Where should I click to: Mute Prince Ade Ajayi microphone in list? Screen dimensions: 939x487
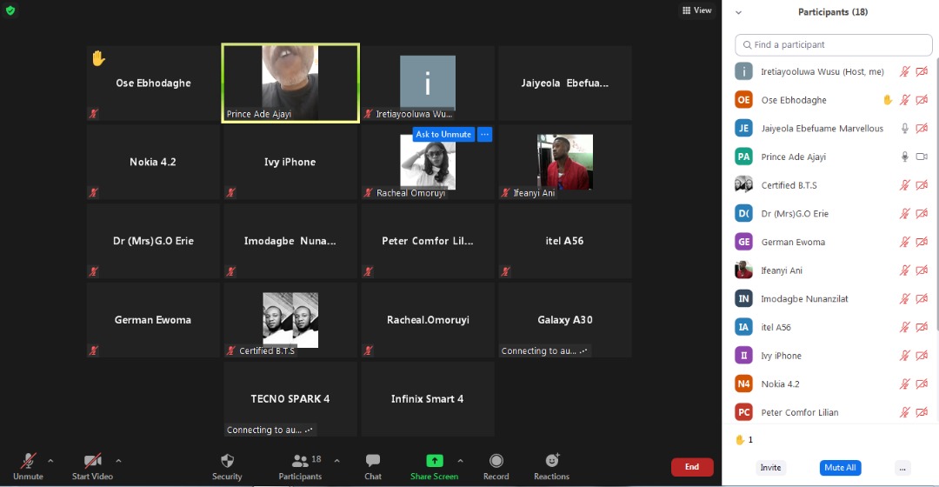coord(905,157)
